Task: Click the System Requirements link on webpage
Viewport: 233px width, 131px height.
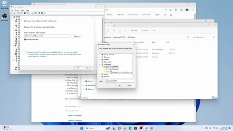Action: point(75,116)
